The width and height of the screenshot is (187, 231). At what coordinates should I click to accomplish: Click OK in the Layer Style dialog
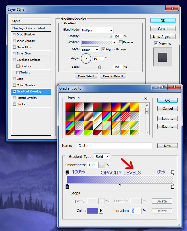(163, 21)
